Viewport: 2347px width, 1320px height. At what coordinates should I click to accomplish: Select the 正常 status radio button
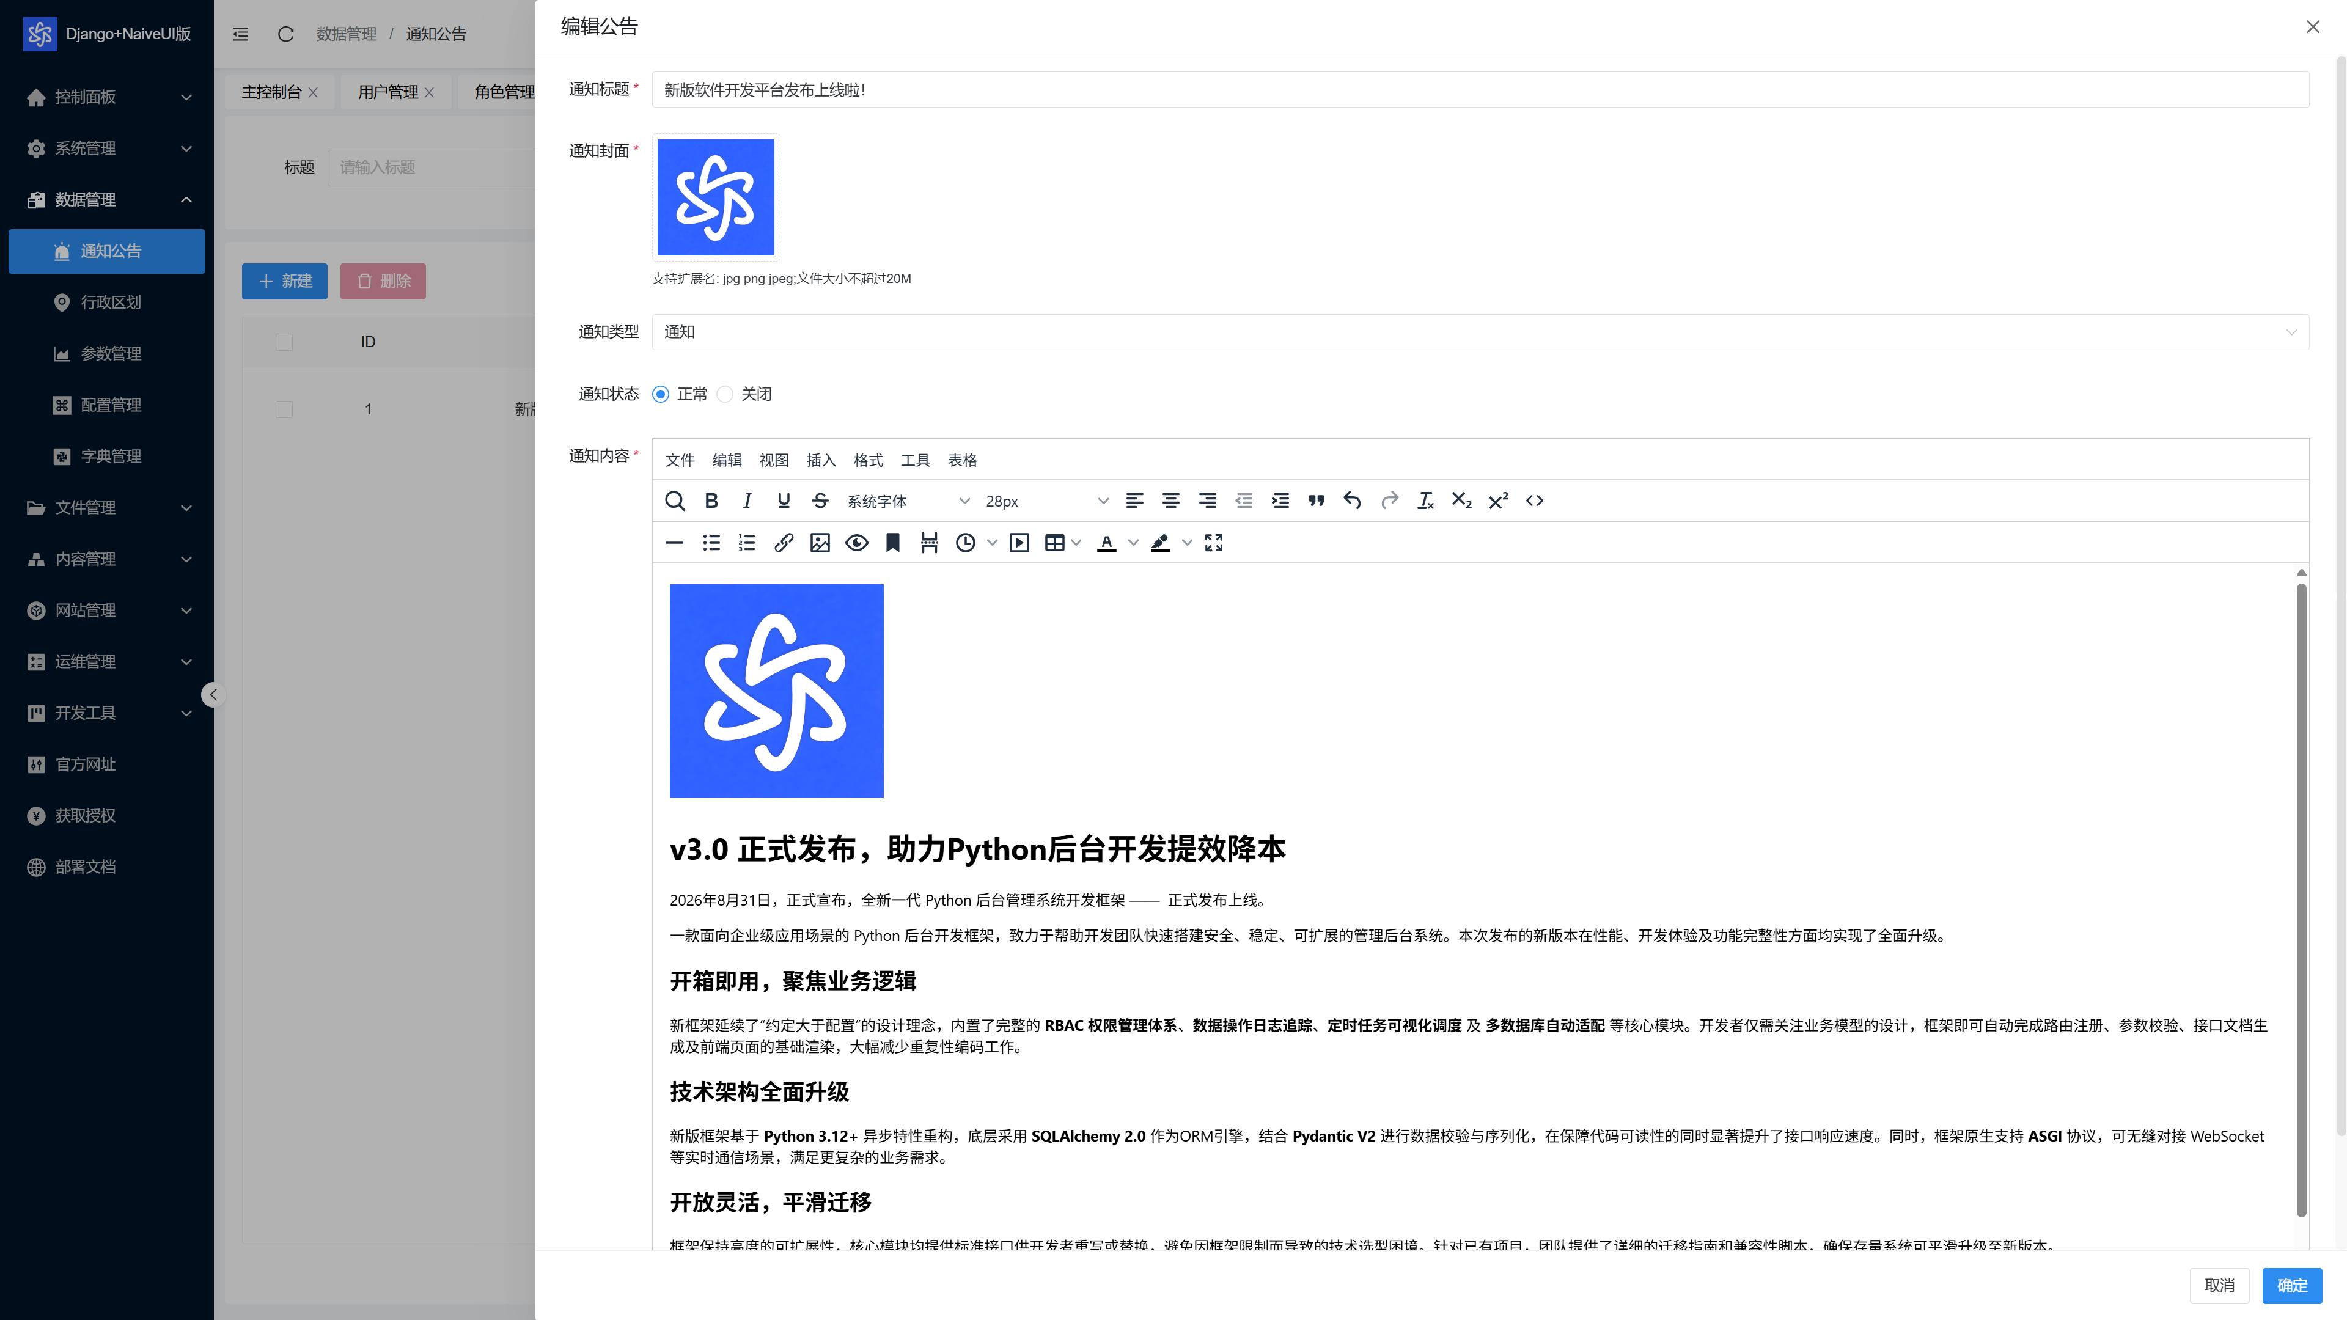[661, 394]
